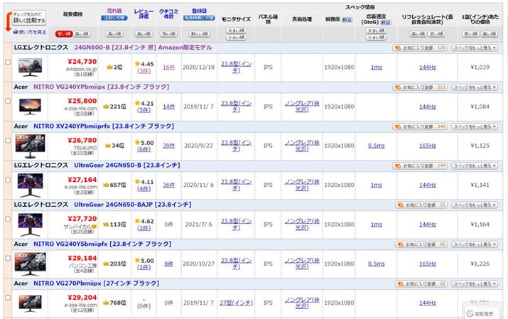This screenshot has height=319, width=508.
Task: Open the 144Hz link for NITRO VG240YPbmiipx
Action: tap(427, 107)
